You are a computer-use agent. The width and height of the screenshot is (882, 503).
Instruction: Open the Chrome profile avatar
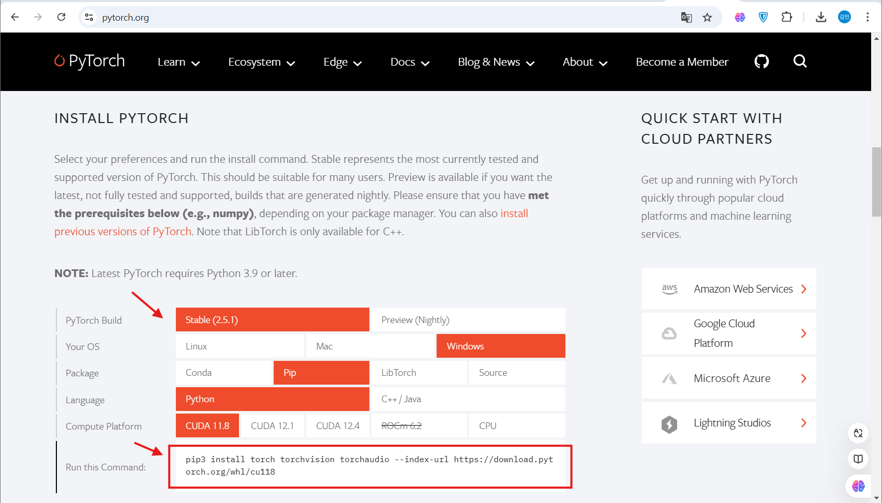click(x=844, y=17)
